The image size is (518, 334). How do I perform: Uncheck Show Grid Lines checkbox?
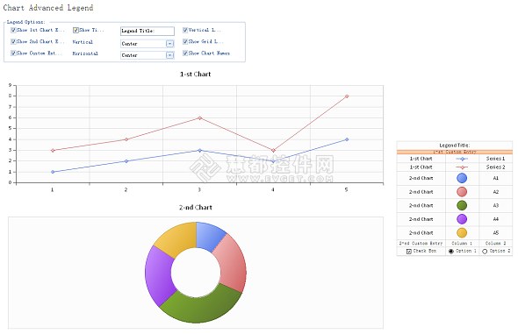(x=185, y=41)
